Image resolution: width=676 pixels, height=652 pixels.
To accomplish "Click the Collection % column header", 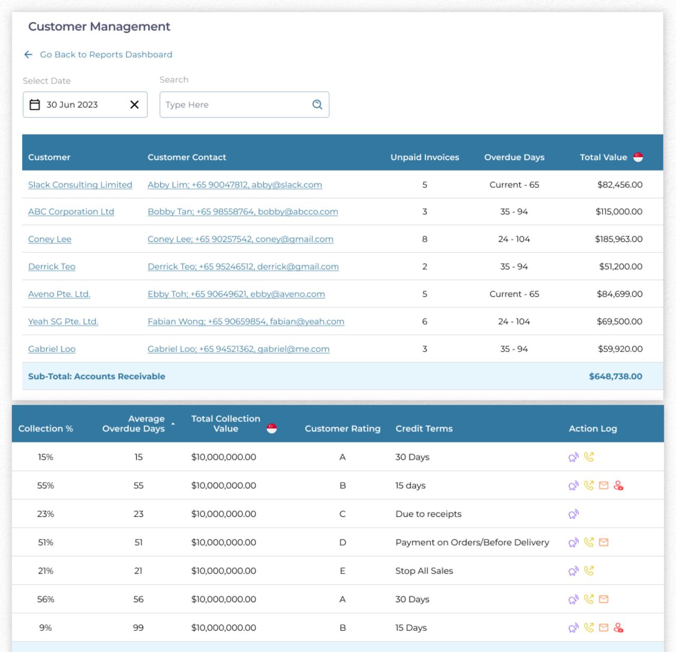I will tap(45, 429).
